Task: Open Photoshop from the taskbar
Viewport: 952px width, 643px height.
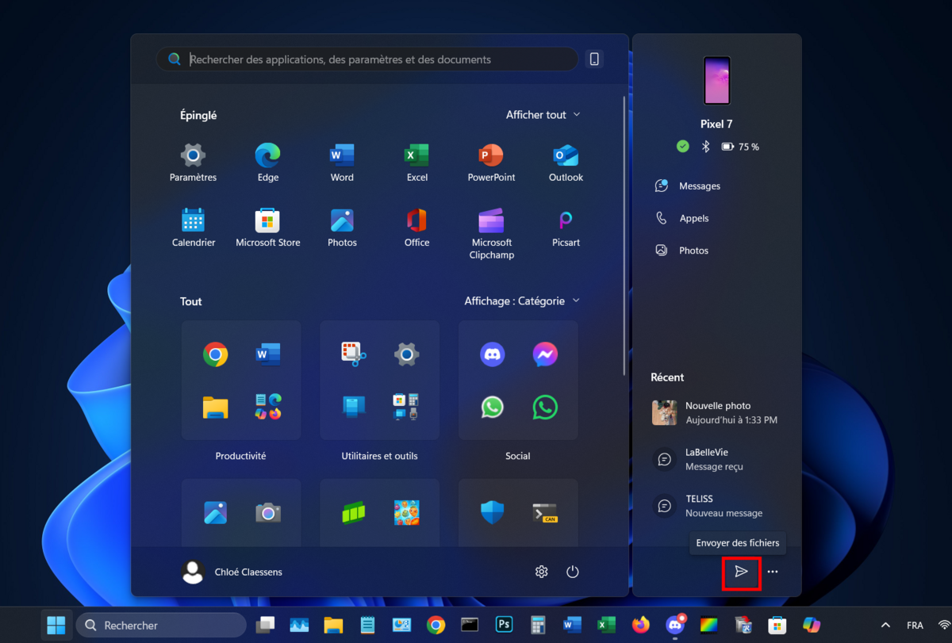Action: 504,626
